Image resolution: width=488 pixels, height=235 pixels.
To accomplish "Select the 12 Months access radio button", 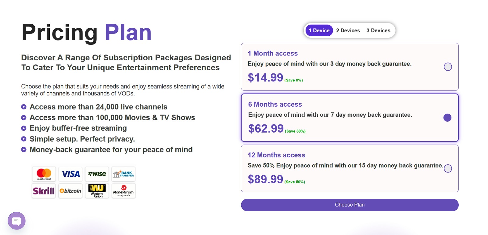I will point(448,169).
